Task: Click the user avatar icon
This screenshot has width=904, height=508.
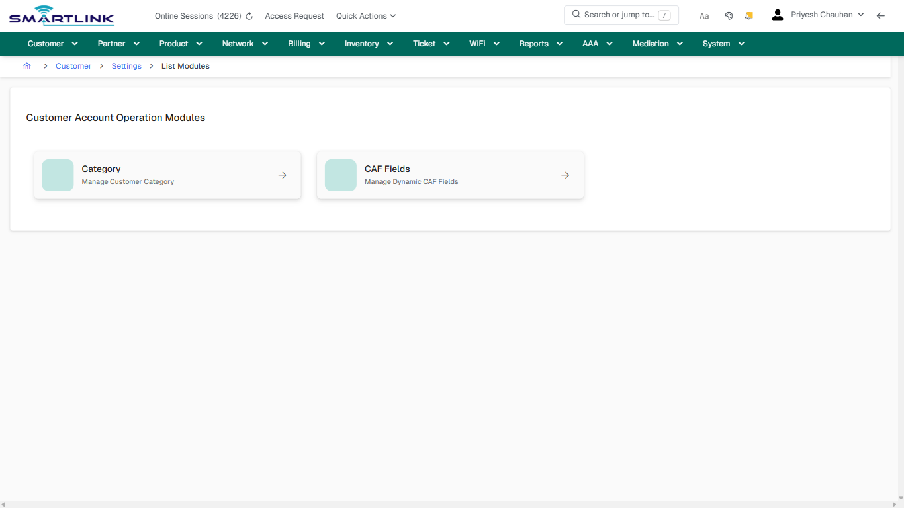Action: click(x=777, y=14)
